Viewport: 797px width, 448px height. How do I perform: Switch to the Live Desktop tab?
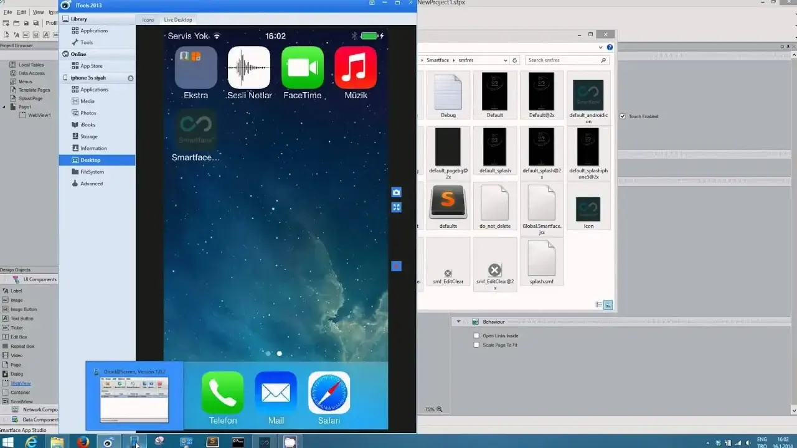pos(178,19)
